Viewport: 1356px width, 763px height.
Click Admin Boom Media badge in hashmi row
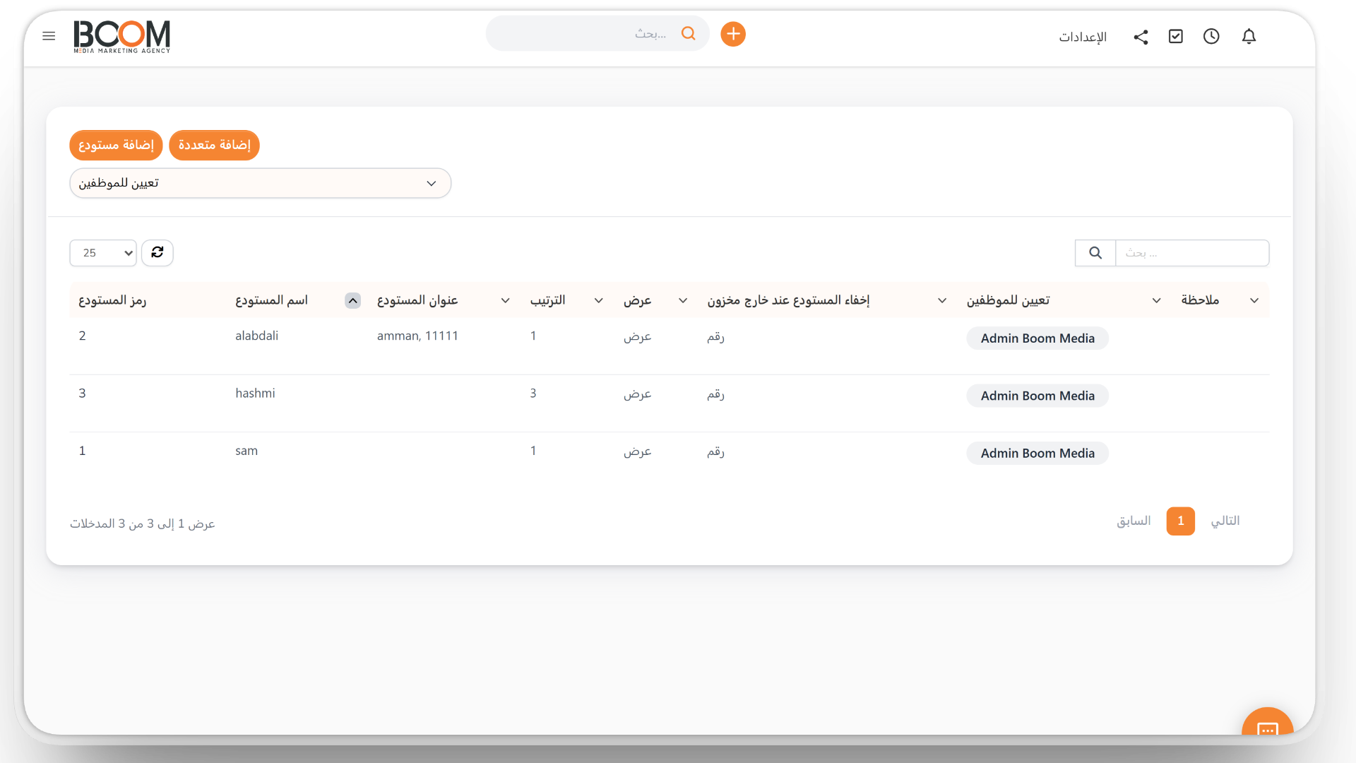point(1037,396)
